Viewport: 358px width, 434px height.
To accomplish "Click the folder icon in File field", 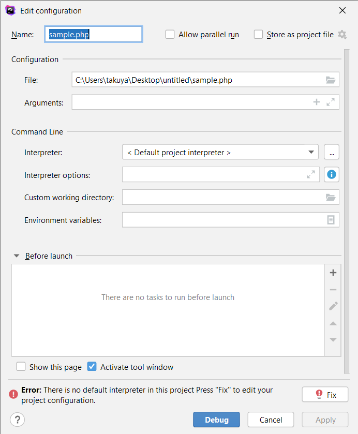I will (x=331, y=80).
